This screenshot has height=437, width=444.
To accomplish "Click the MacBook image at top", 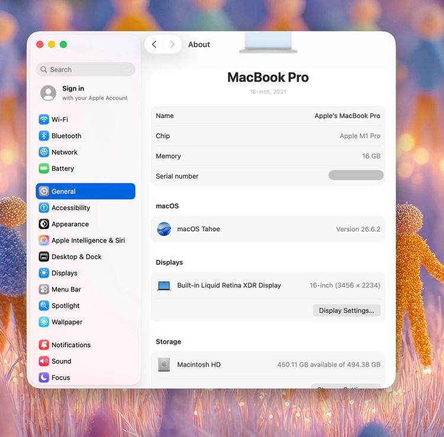I will pyautogui.click(x=268, y=42).
